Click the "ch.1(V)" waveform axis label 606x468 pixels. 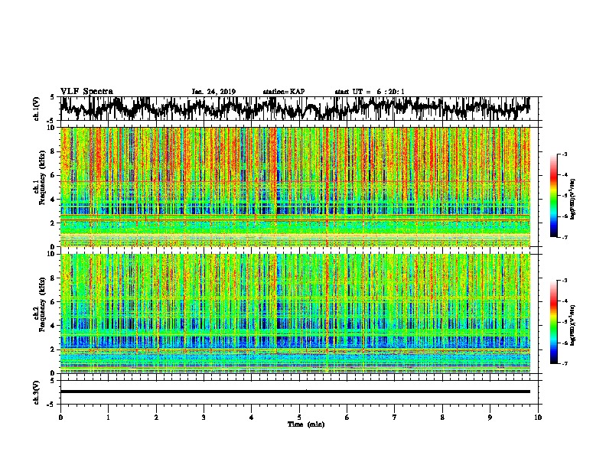[x=37, y=109]
